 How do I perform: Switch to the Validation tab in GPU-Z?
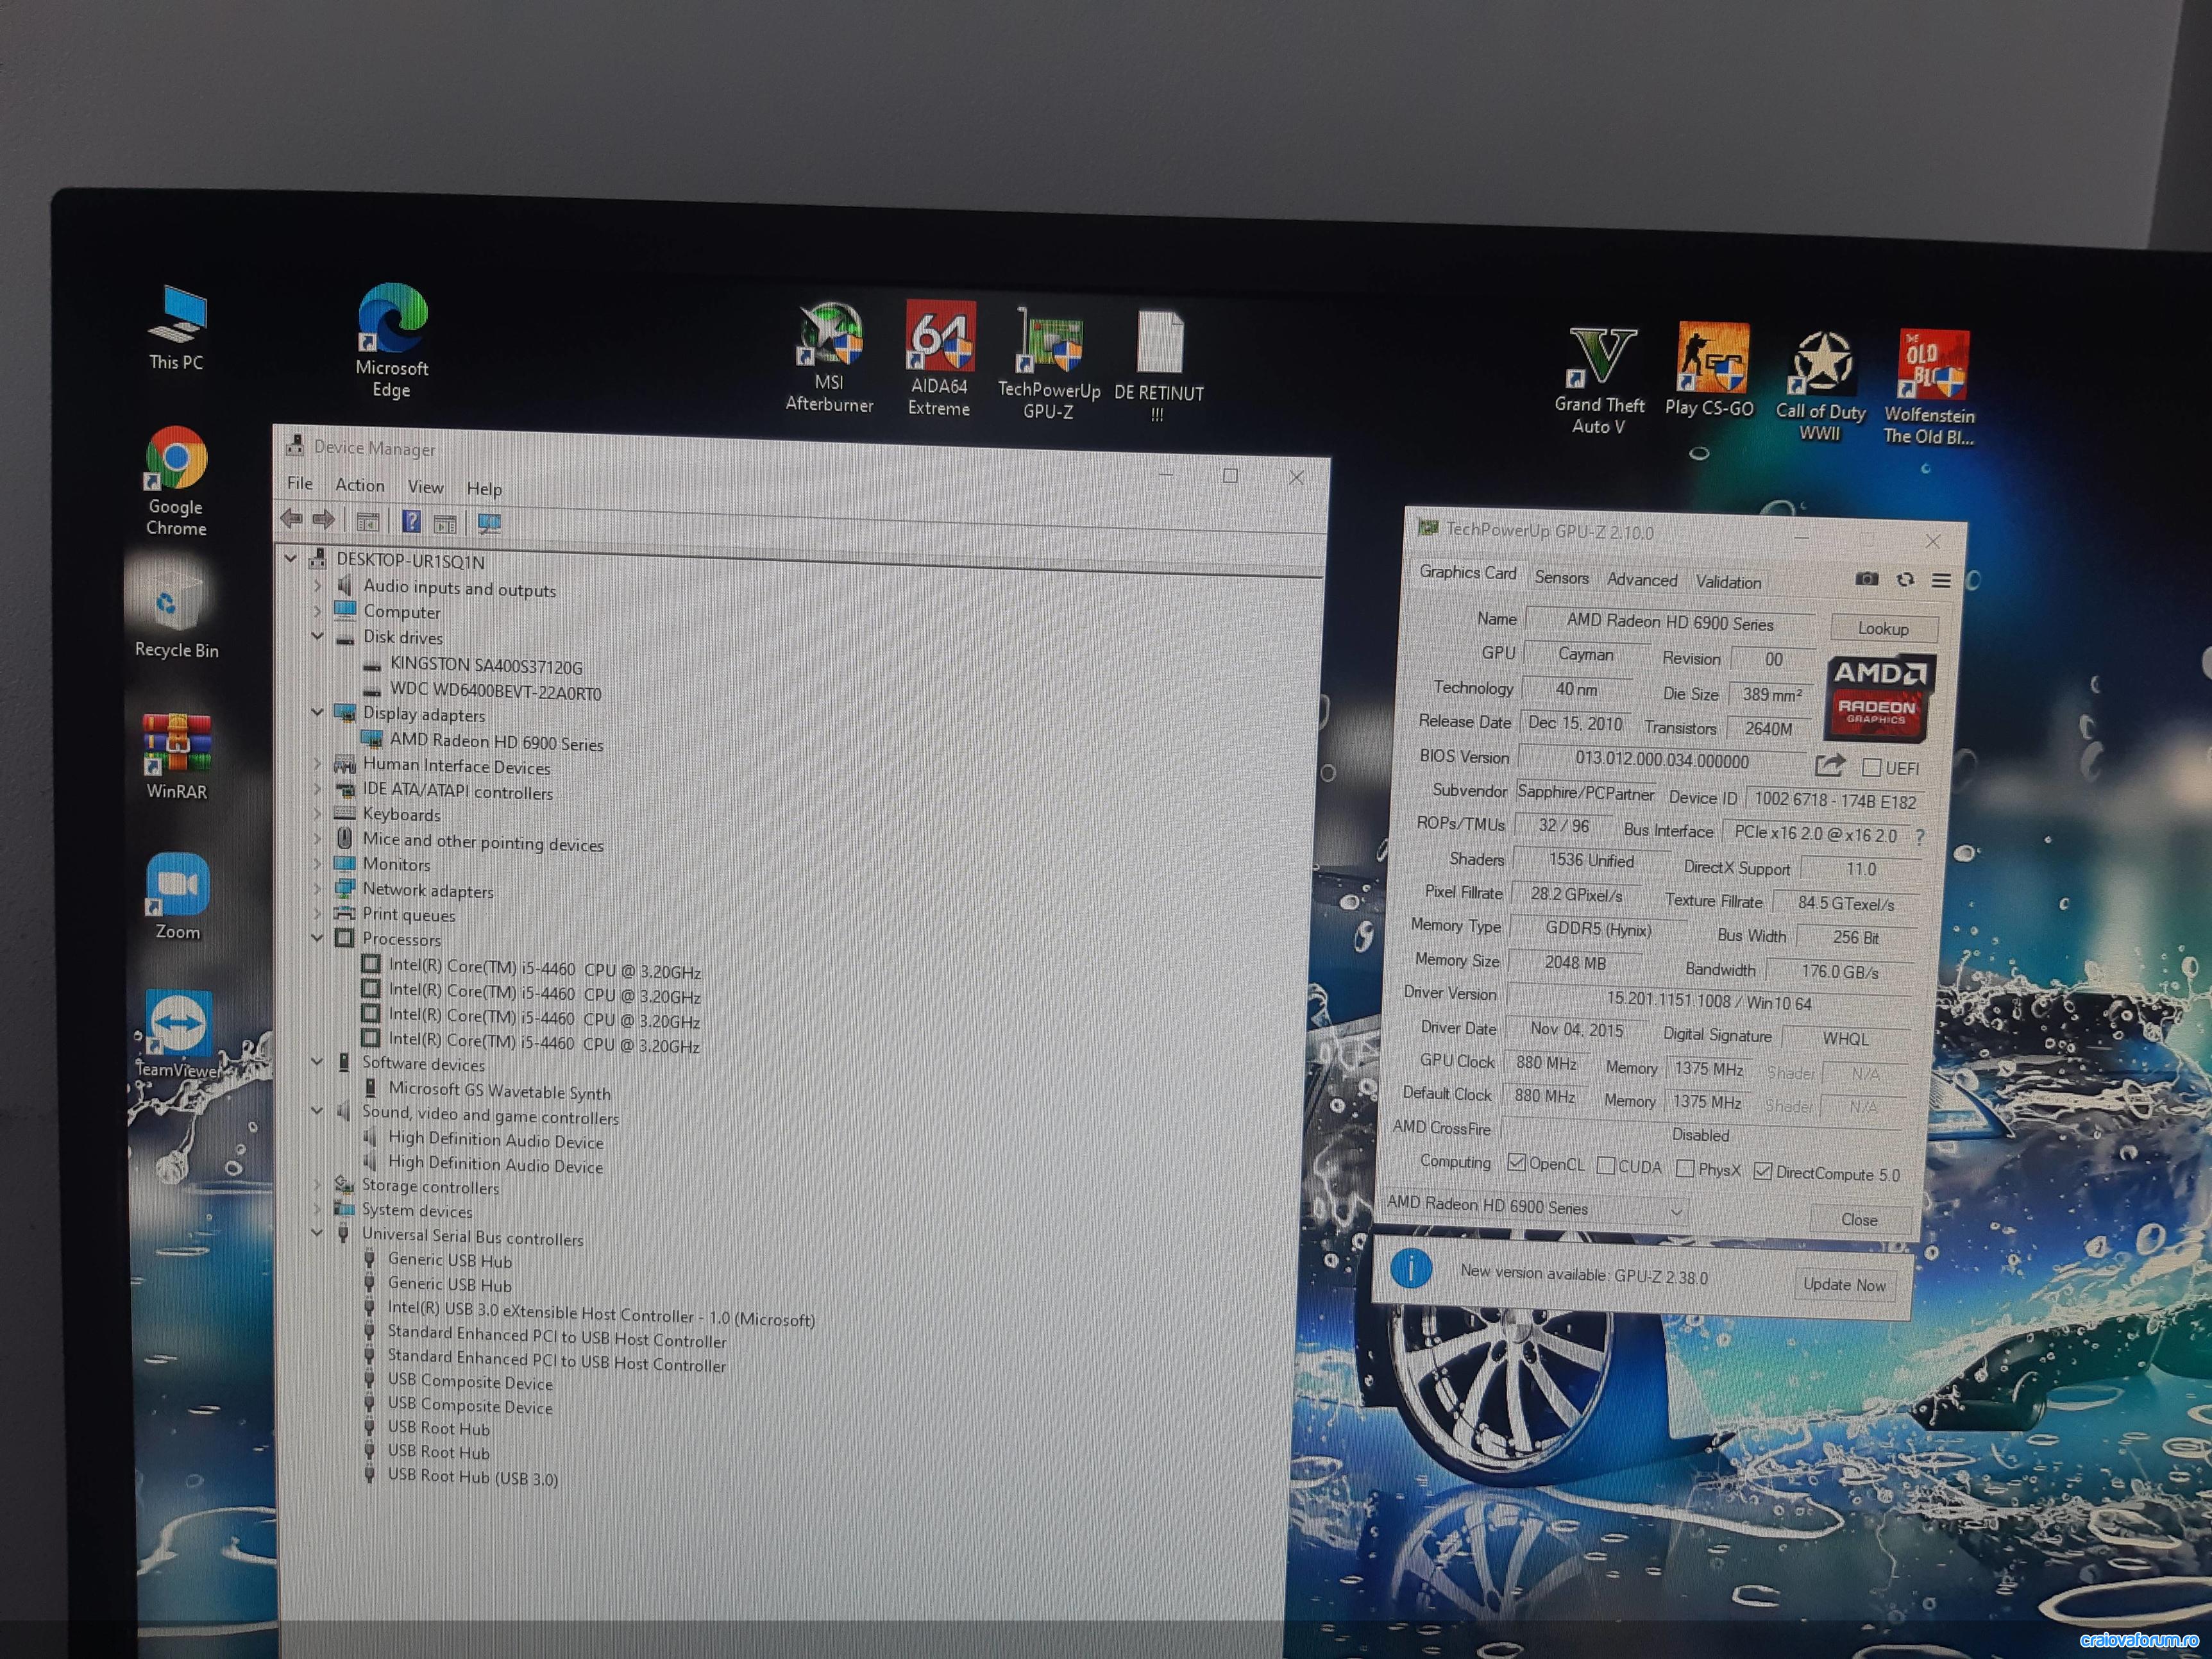click(x=1728, y=582)
